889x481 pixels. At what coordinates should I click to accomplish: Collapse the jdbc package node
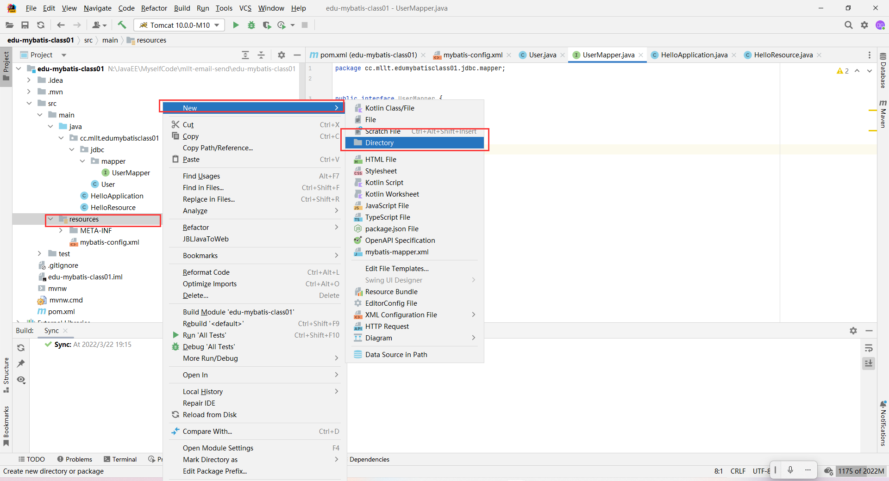click(x=72, y=149)
